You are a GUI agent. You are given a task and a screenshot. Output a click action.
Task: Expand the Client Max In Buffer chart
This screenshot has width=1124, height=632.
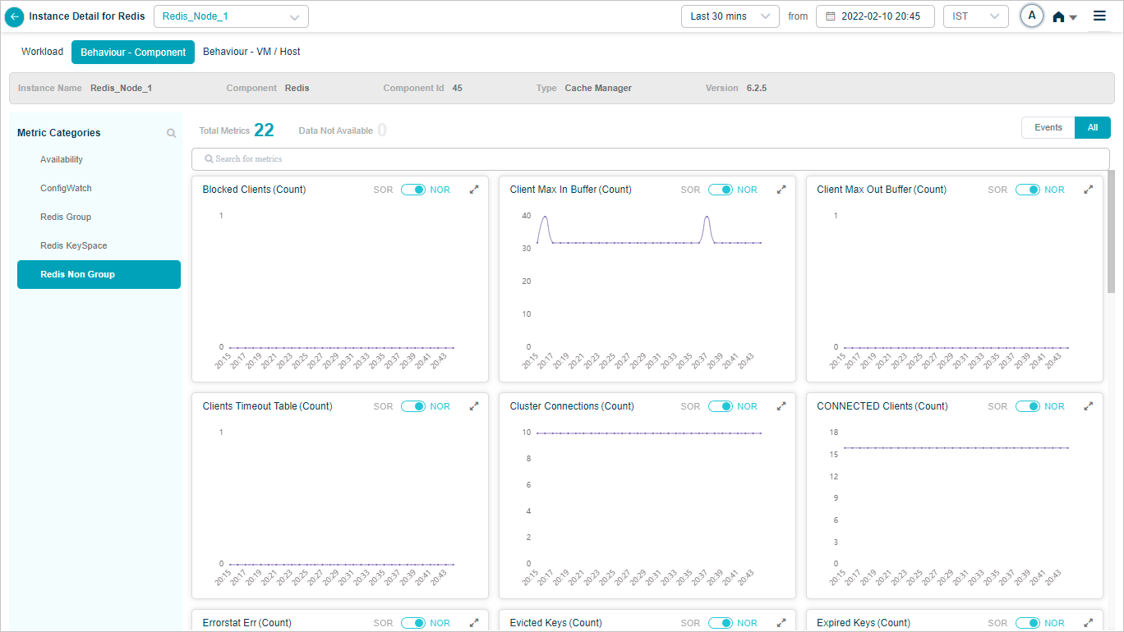pyautogui.click(x=781, y=190)
